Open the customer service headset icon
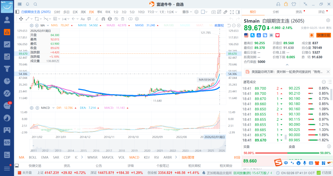Screen dimensions: 333x176 point(278,4)
